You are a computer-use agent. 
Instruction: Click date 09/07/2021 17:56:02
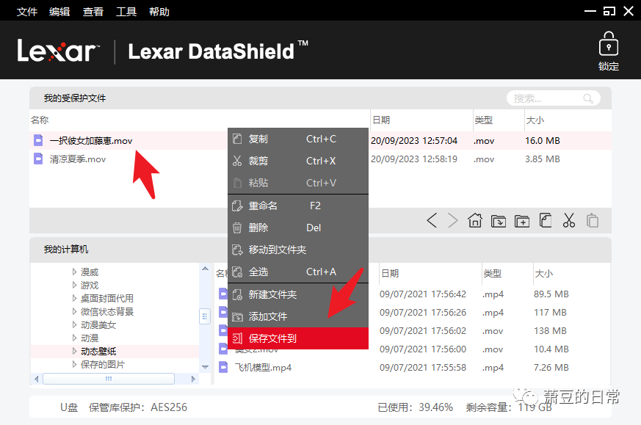[x=423, y=331]
